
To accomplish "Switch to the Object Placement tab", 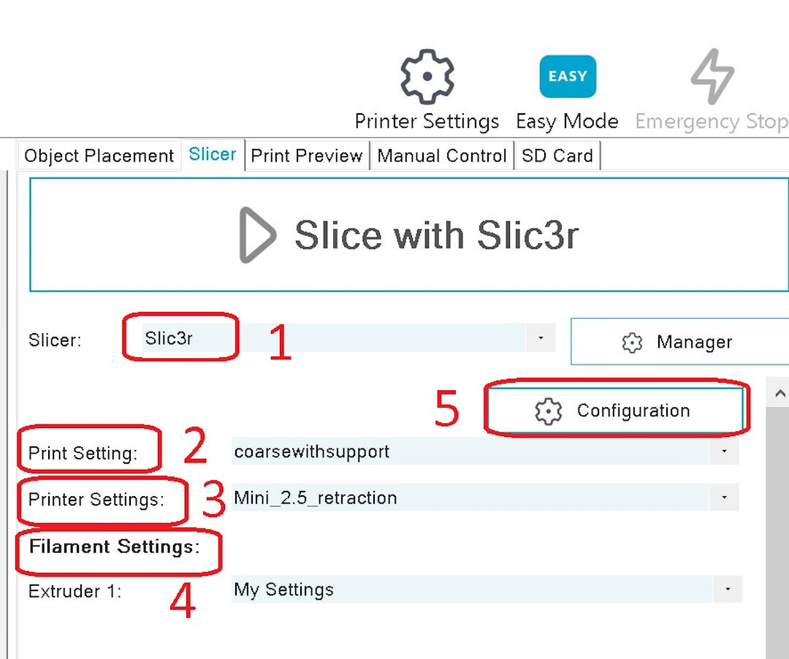I will click(x=99, y=156).
